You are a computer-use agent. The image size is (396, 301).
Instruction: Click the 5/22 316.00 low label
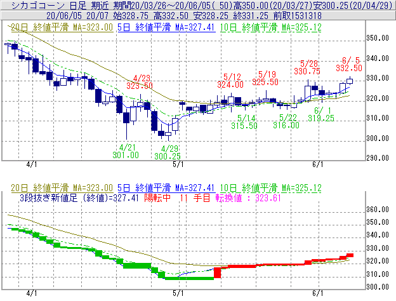tap(286, 121)
